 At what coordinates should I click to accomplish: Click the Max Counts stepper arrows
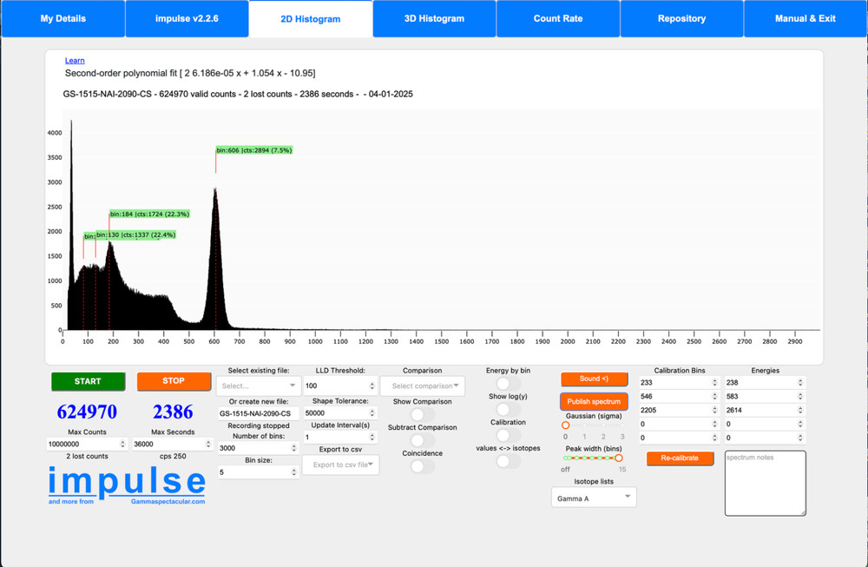coord(207,444)
